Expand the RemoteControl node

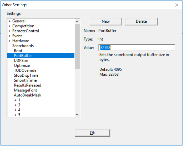(9, 31)
